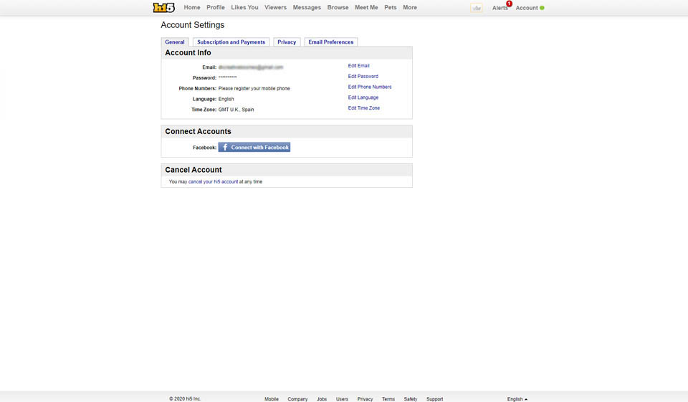The image size is (688, 402).
Task: Expand the English language selector in footer
Action: click(517, 399)
